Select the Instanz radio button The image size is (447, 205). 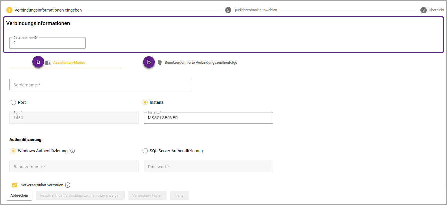tap(145, 102)
